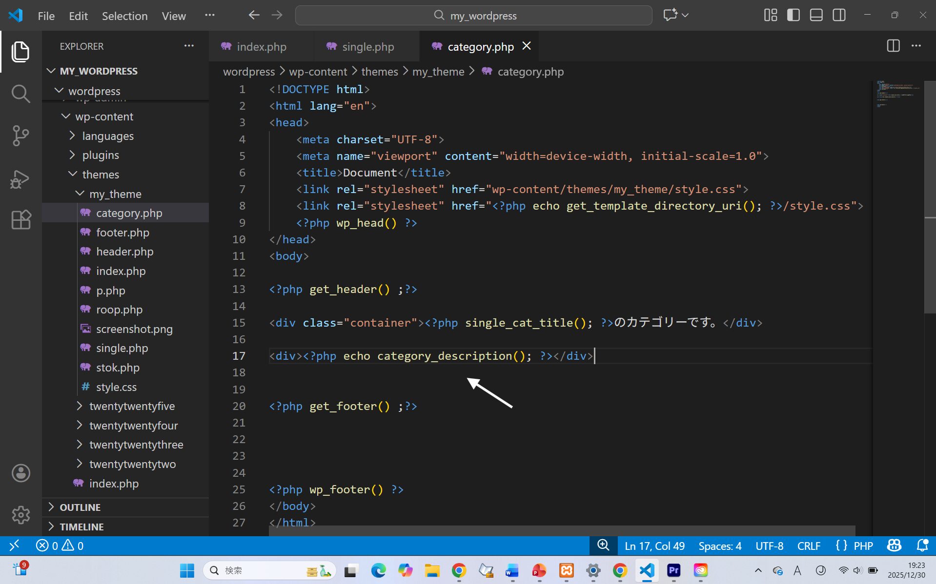The width and height of the screenshot is (936, 584).
Task: Toggle the primary side bar layout button
Action: click(794, 15)
